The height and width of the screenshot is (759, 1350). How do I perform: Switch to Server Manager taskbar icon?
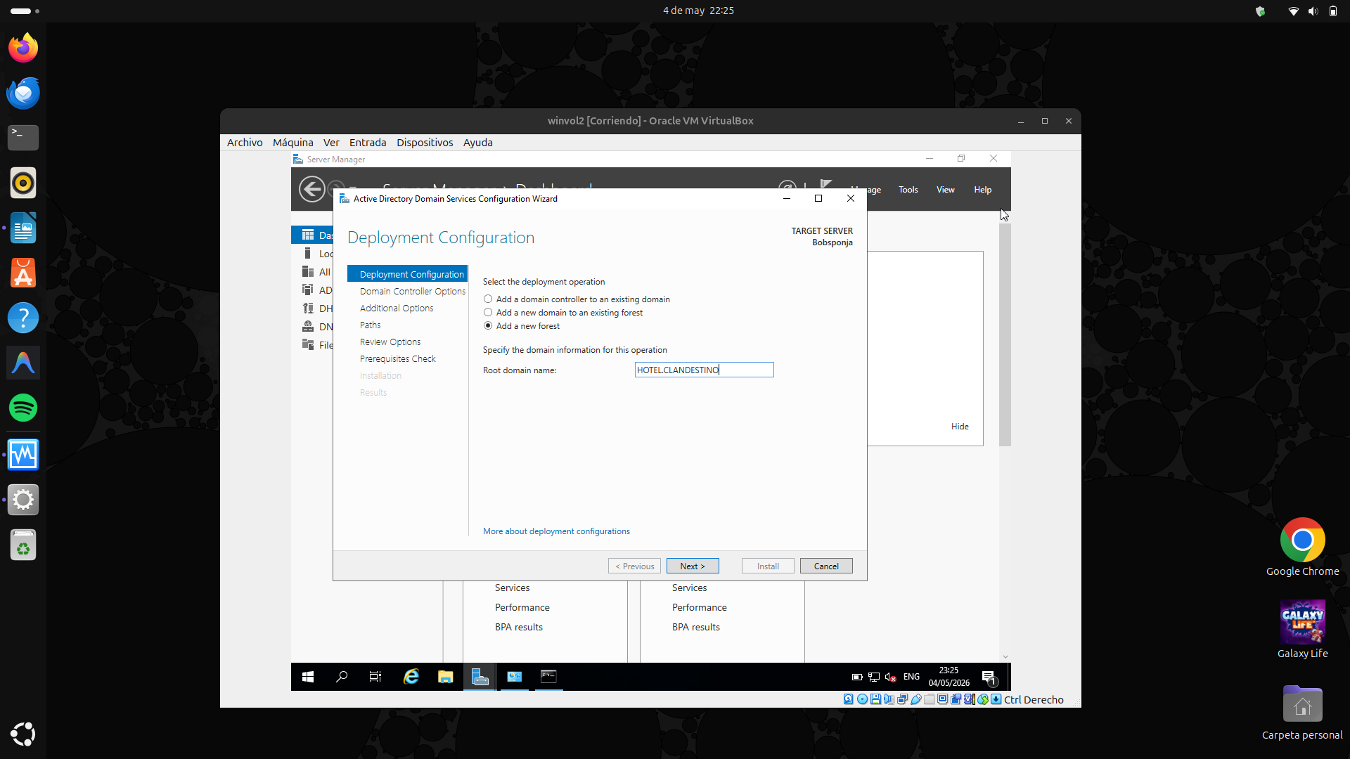click(480, 677)
